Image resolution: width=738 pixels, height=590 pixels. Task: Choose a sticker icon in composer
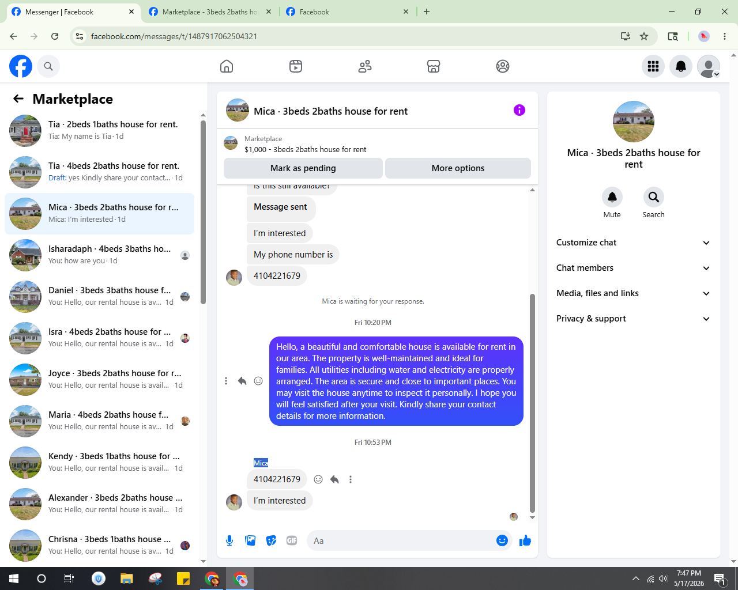pos(271,540)
